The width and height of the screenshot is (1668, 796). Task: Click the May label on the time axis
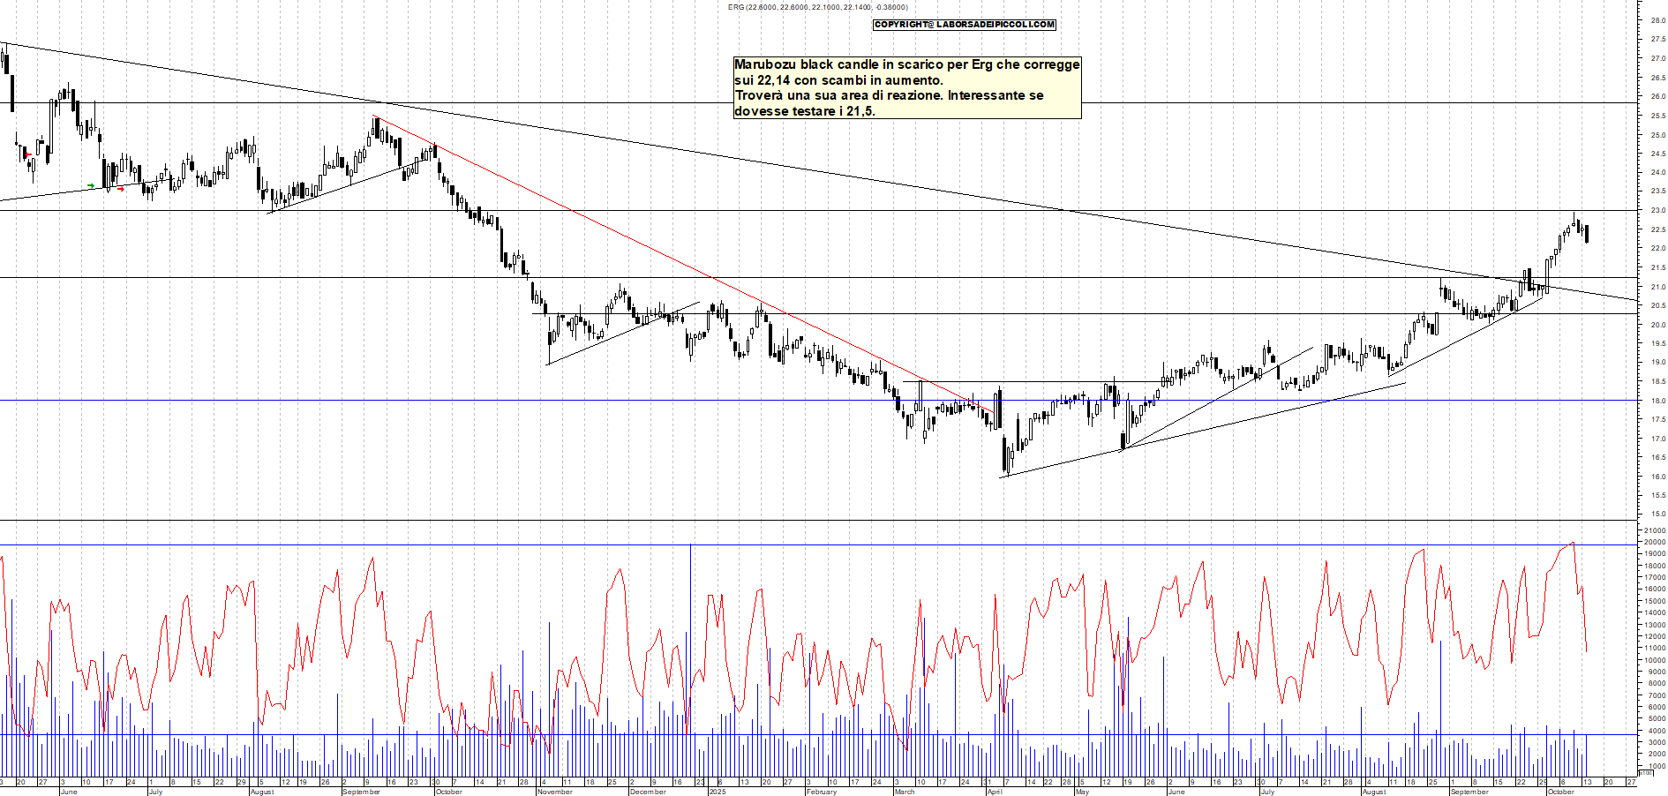pos(1082,792)
